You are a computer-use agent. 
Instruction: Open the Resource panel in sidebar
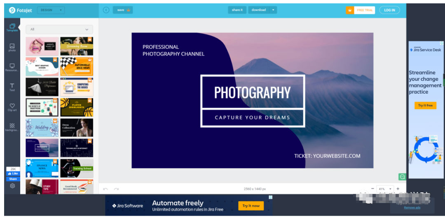click(12, 67)
